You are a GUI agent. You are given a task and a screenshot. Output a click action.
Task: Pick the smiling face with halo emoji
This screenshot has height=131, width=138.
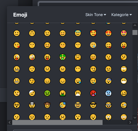pyautogui.click(x=78, y=33)
